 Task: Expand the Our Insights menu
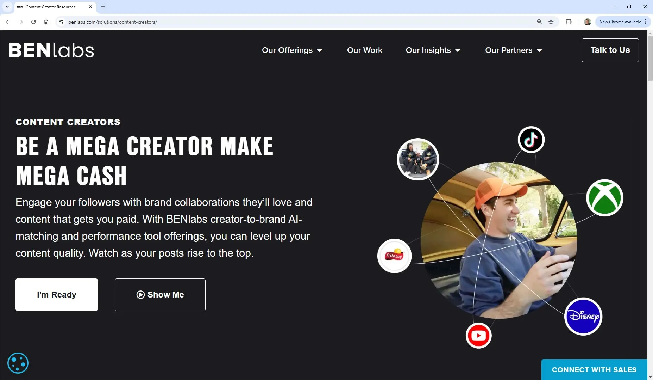(x=433, y=50)
